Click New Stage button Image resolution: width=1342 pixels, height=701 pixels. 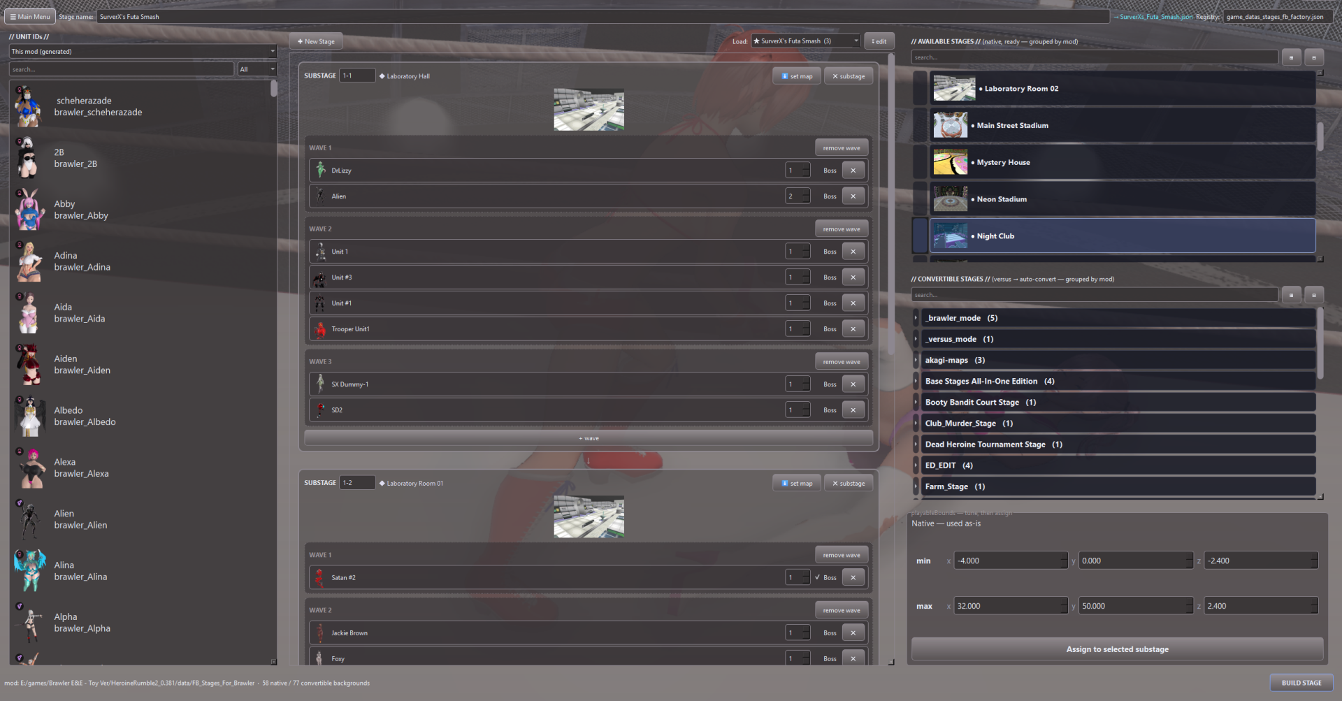click(x=316, y=41)
